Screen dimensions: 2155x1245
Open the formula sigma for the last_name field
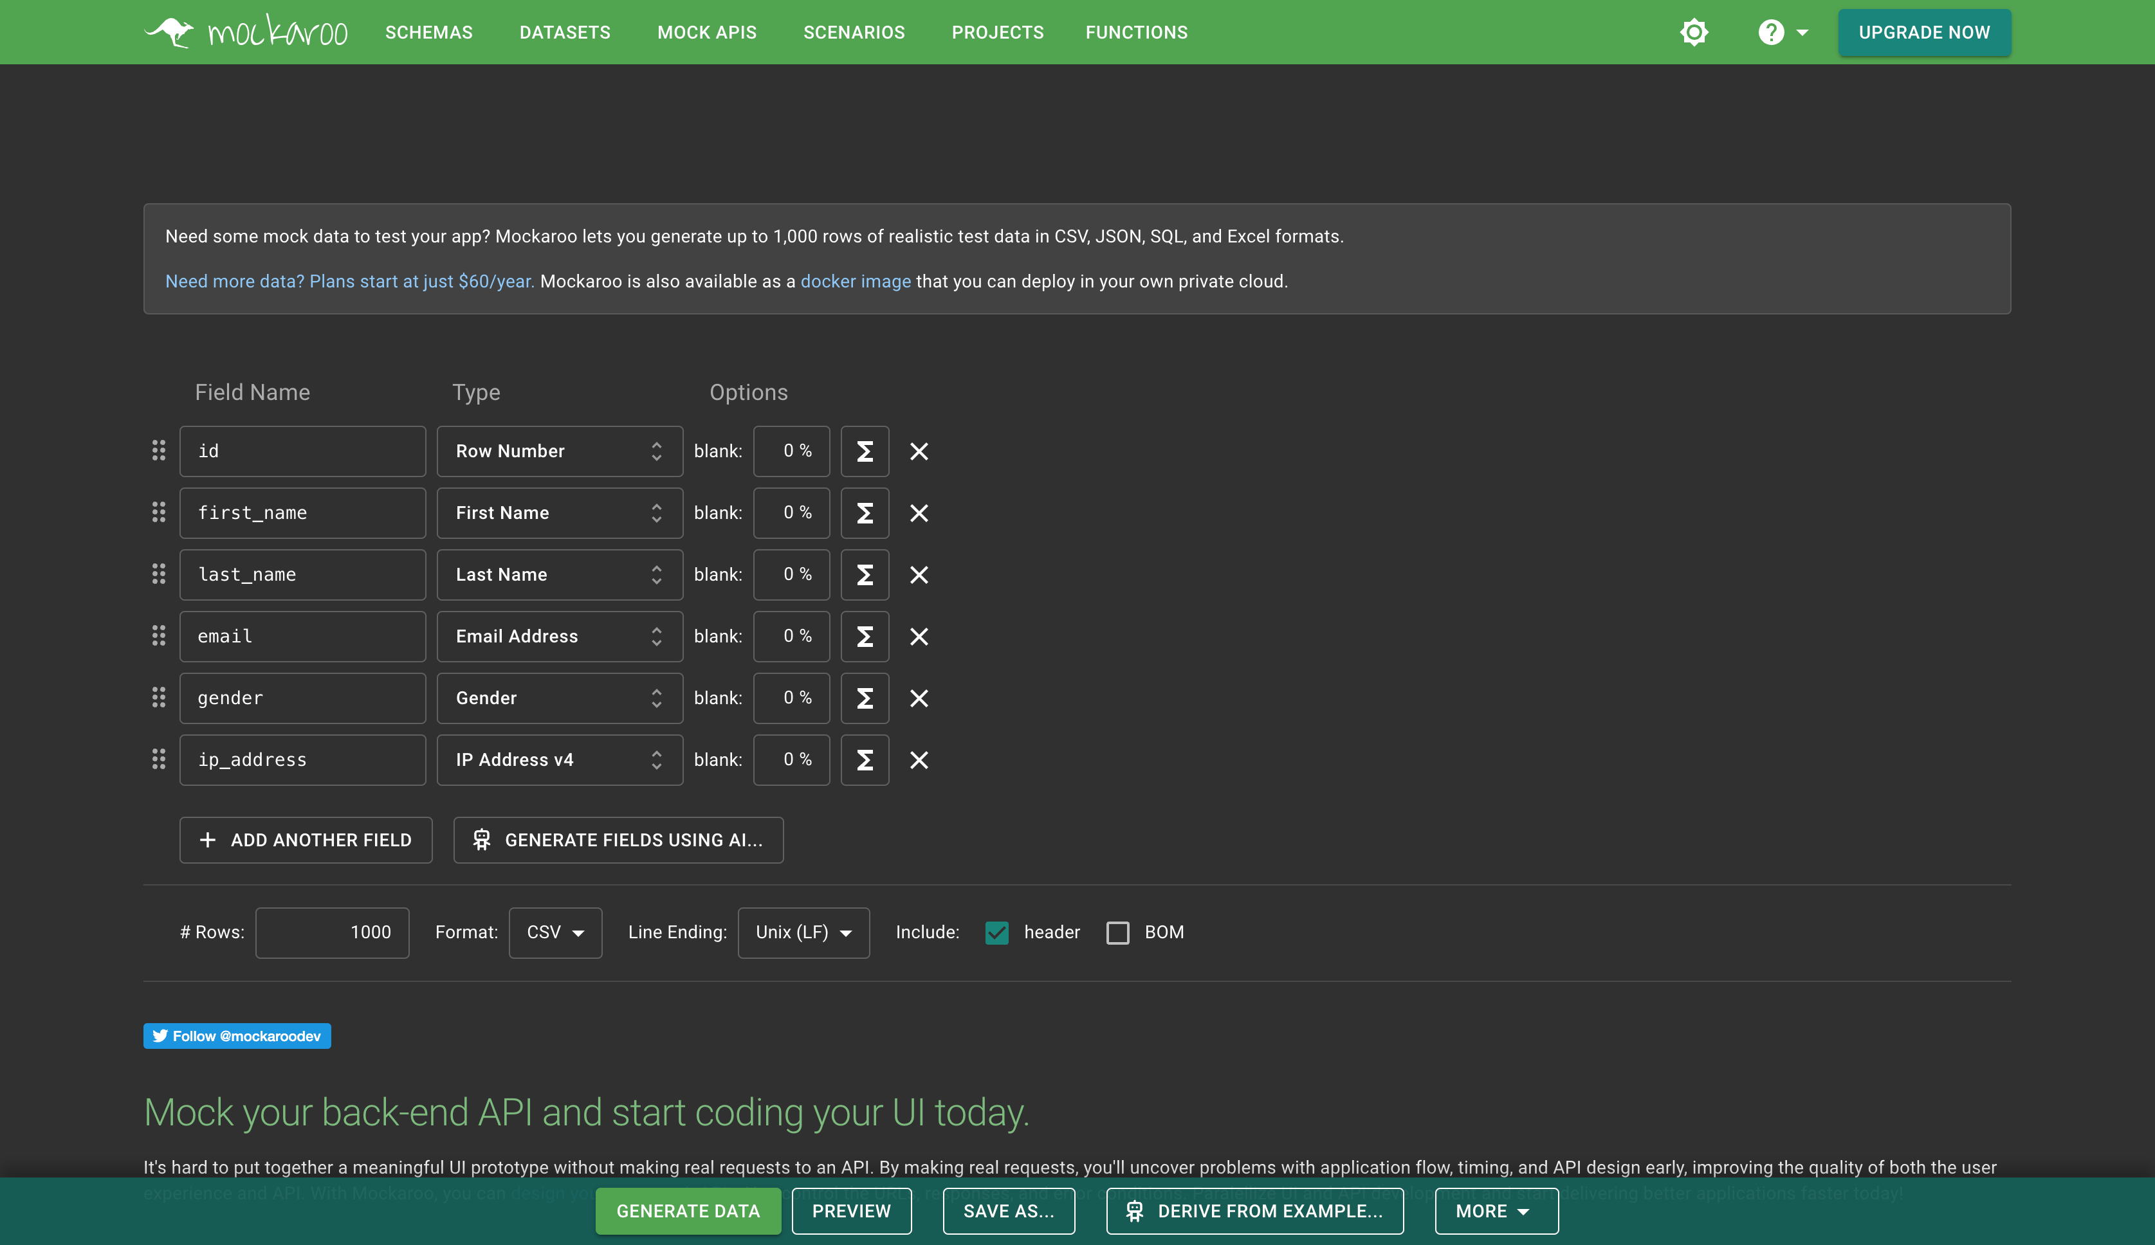click(x=865, y=574)
